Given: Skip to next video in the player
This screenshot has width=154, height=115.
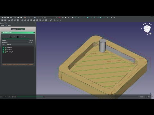Looking at the screenshot, I should tap(9, 97).
